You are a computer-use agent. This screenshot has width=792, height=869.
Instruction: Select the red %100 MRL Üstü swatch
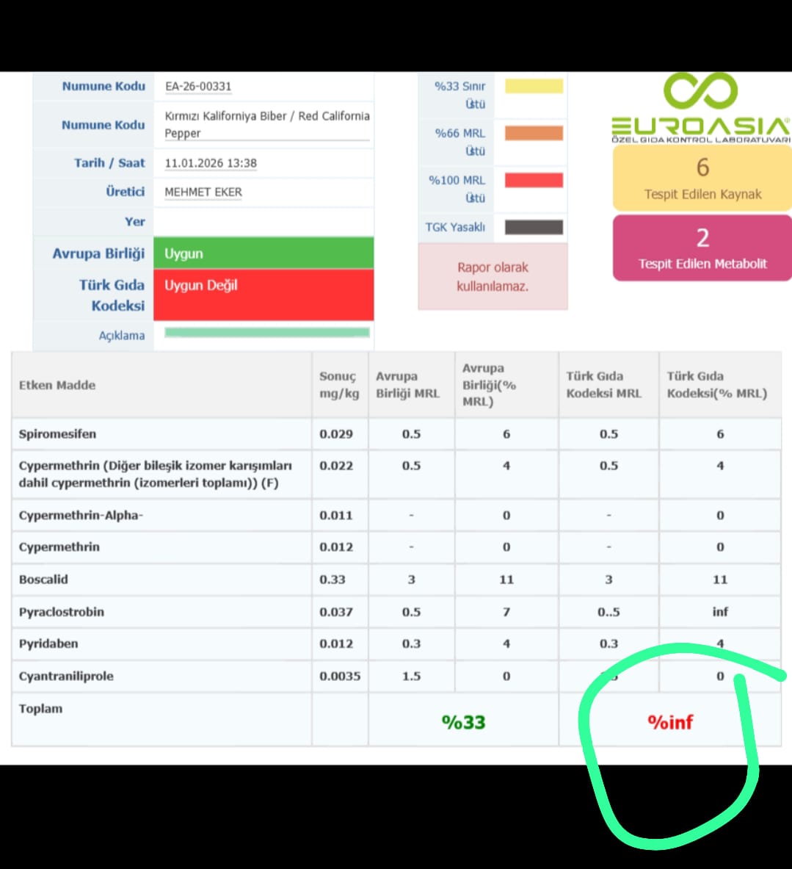534,180
